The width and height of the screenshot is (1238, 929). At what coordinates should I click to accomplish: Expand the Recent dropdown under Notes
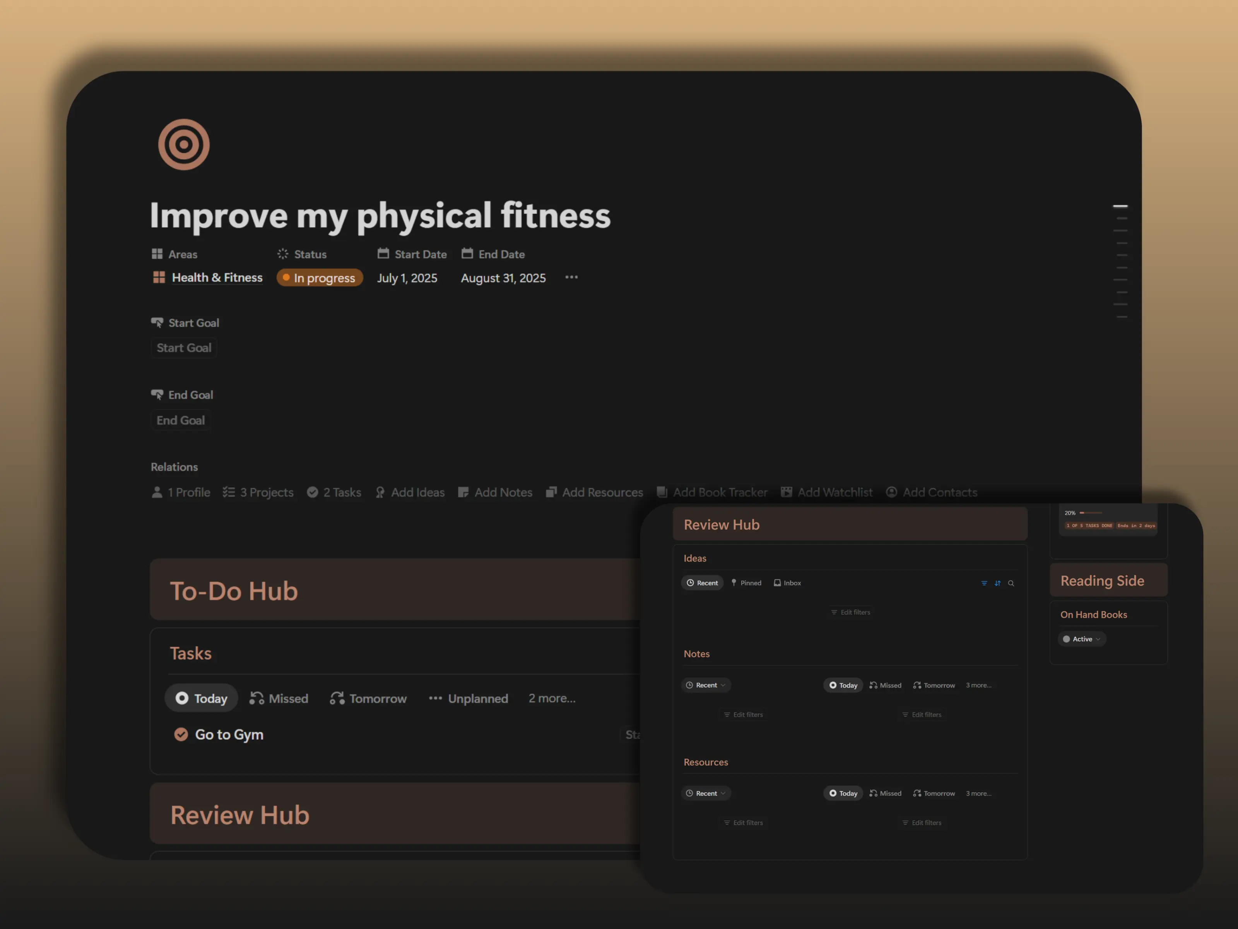click(706, 685)
